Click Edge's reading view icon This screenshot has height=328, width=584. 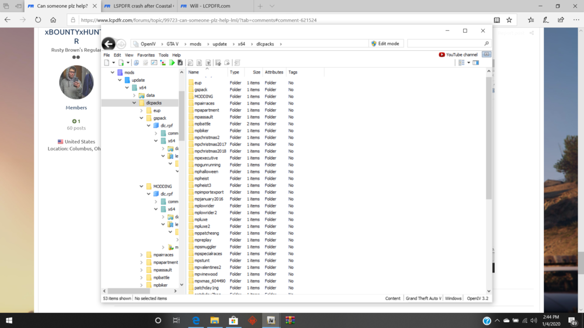coord(497,20)
